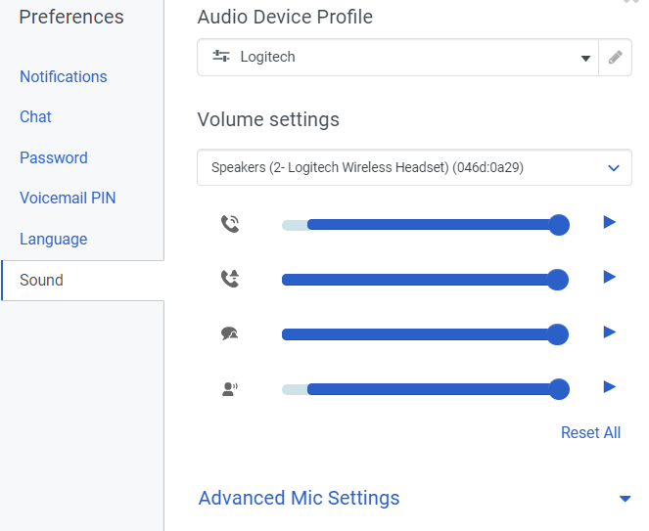This screenshot has height=531, width=649.
Task: Go to the Password preferences
Action: pos(54,157)
